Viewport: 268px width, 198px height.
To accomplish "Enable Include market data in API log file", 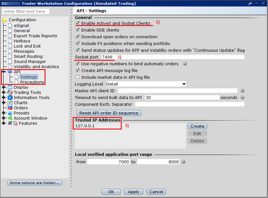I will [x=77, y=77].
